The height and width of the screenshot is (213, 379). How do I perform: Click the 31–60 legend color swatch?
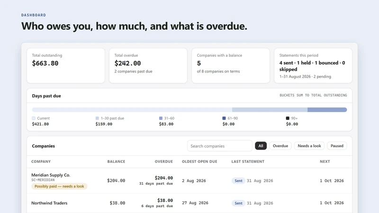(161, 118)
